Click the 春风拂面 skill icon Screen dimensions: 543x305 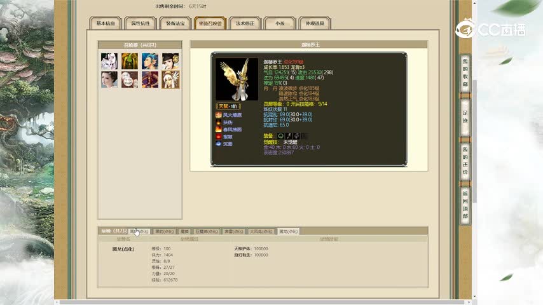coord(219,129)
